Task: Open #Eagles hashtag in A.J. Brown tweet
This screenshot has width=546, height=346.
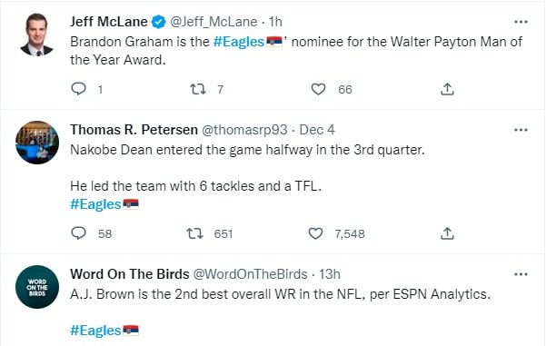Action: coord(95,331)
